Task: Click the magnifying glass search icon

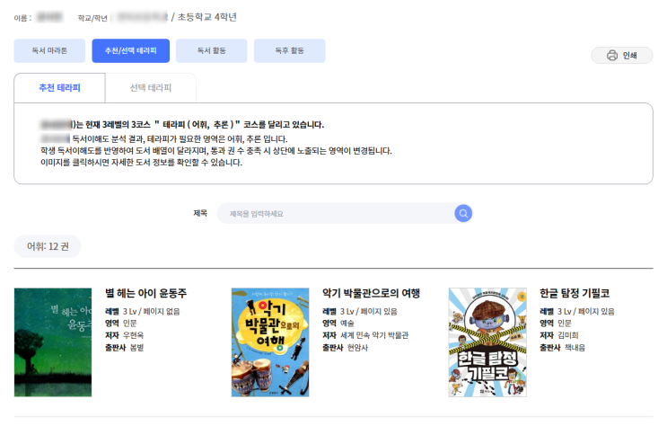Action: pyautogui.click(x=463, y=213)
